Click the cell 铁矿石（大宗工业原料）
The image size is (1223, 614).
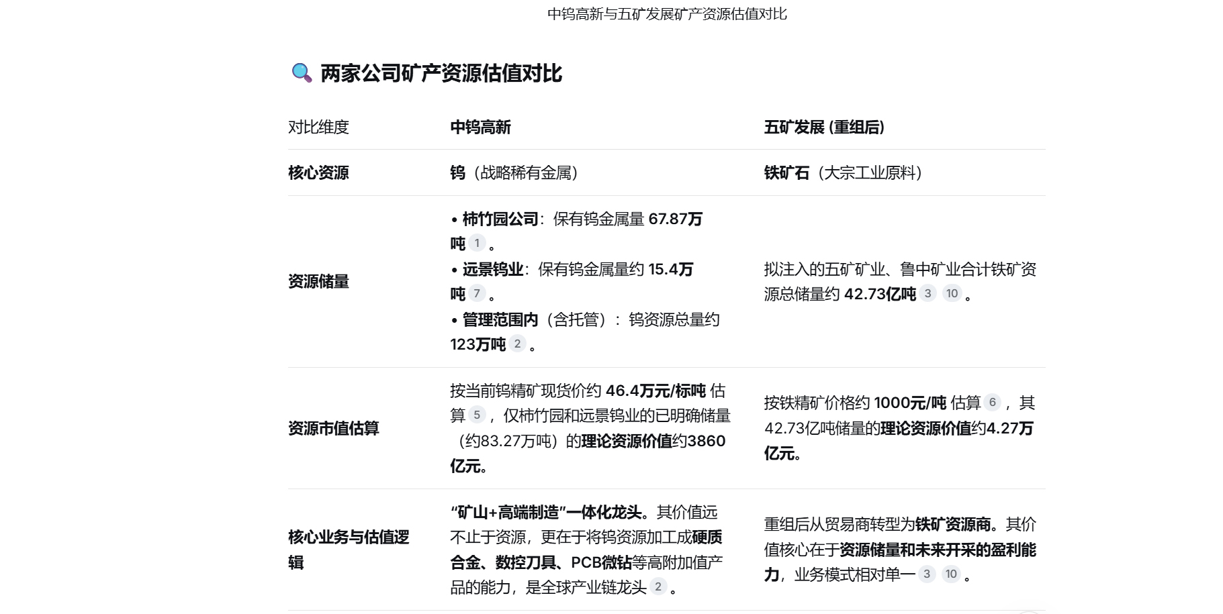click(846, 172)
